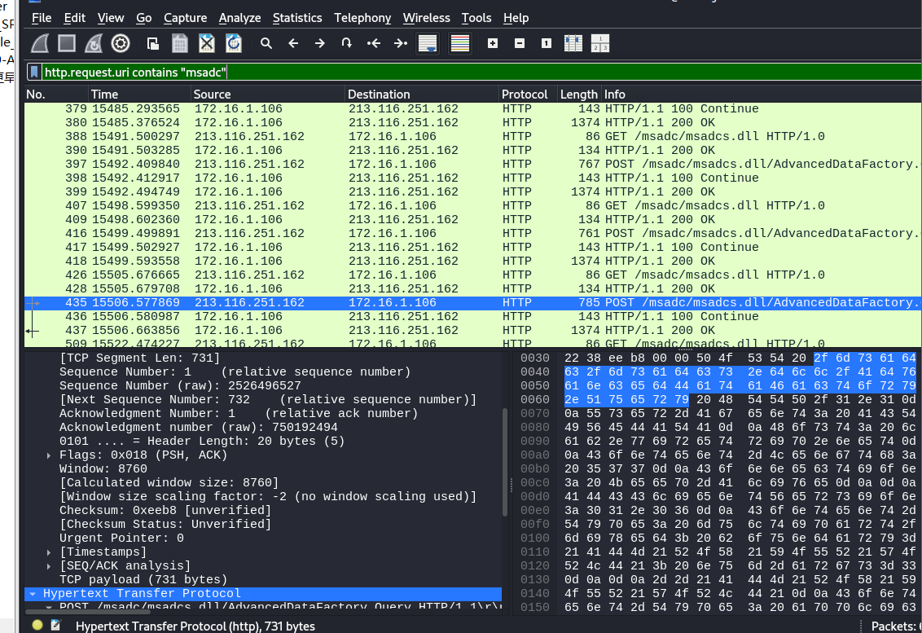
Task: Select the Checksum: 0xeeb8 [unverified] line
Action: [165, 511]
